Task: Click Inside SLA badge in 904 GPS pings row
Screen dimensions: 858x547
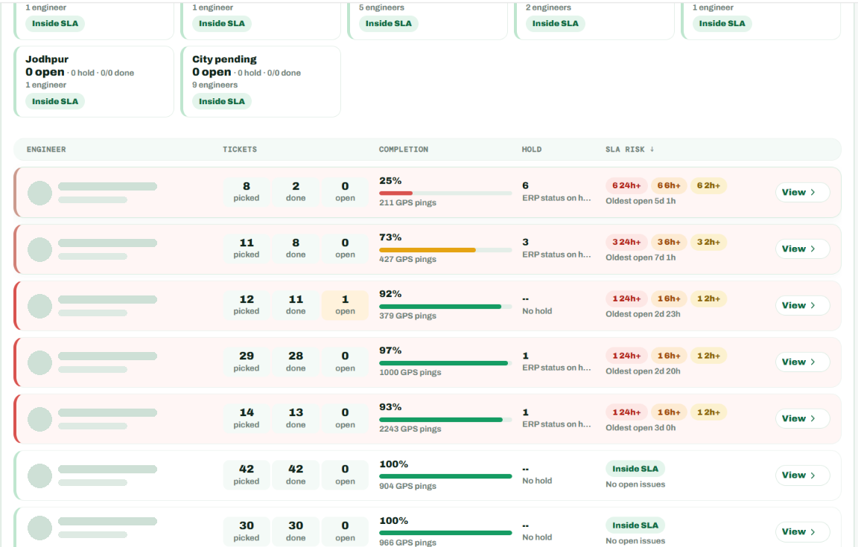Action: pos(635,469)
